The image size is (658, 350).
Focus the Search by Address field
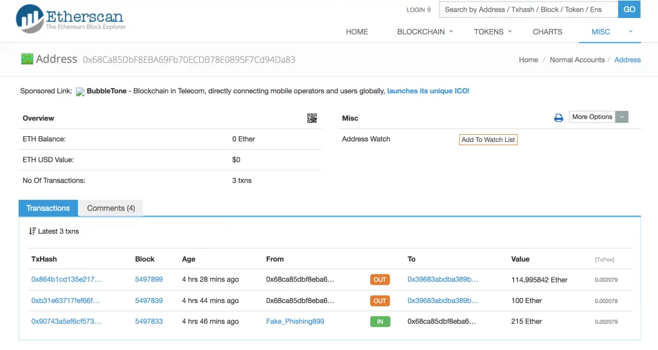click(x=528, y=9)
